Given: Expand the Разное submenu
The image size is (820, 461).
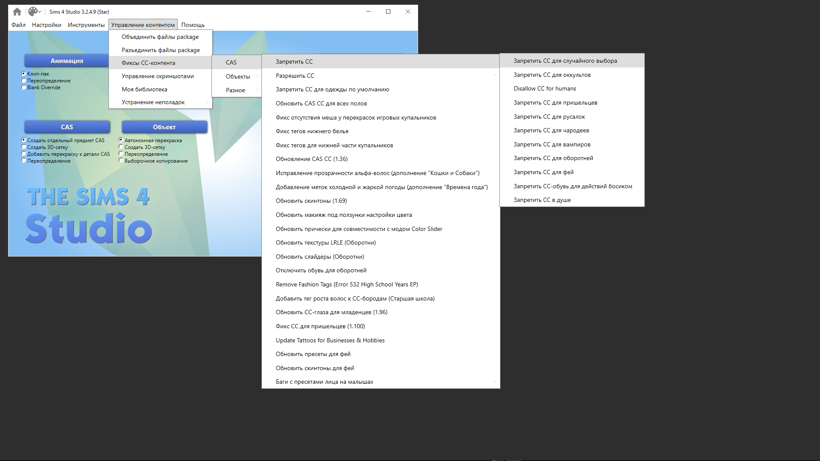Looking at the screenshot, I should (235, 90).
